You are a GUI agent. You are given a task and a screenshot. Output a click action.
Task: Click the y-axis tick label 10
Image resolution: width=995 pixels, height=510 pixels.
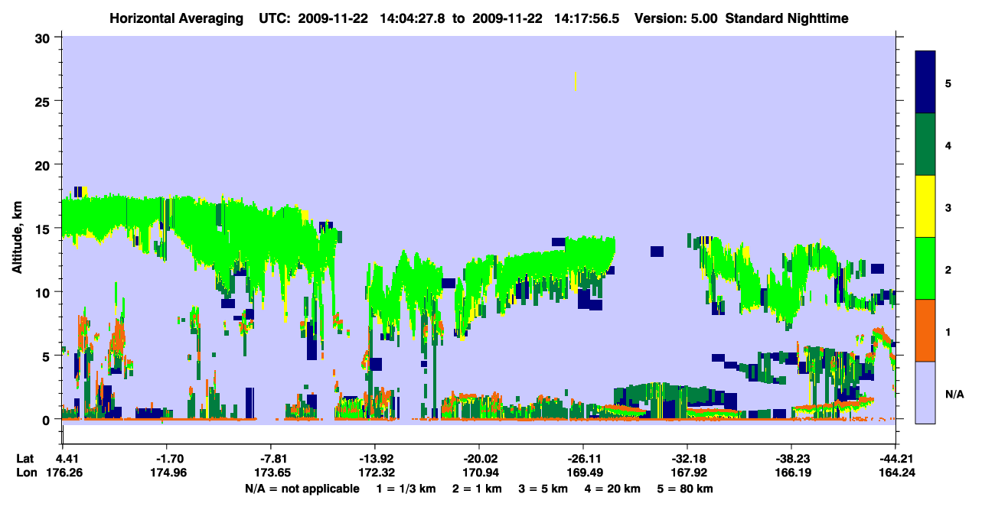[44, 292]
